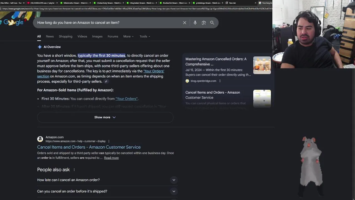The height and width of the screenshot is (200, 355).
Task: Click the highlighted text 'typically the first 30 minutes'
Action: click(x=102, y=56)
